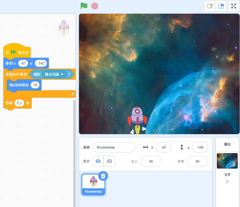Click the rocketship sprite on stage
The image size is (240, 207).
pos(137,120)
